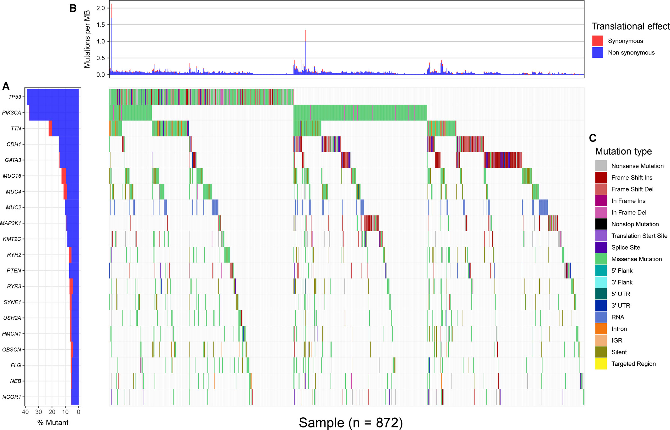Select the Frame Shift Del swatch
Image resolution: width=670 pixels, height=430 pixels.
click(x=601, y=189)
